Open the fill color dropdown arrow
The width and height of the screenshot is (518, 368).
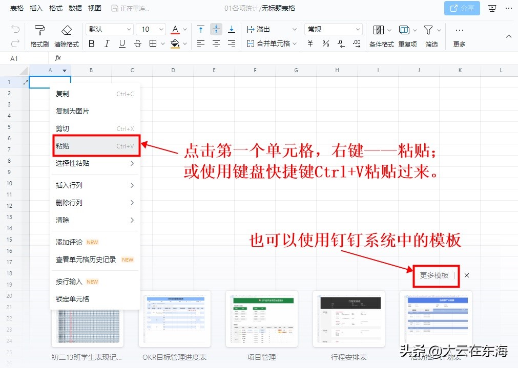(x=185, y=44)
